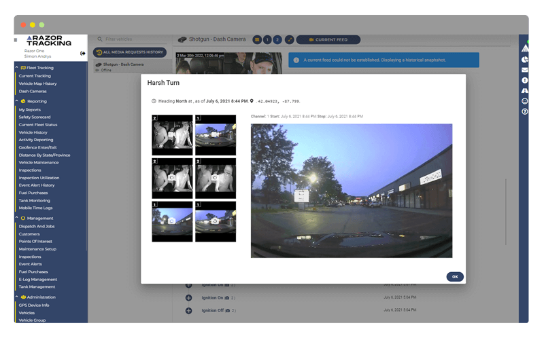Open Vehicle Group in sidebar
544x338 pixels.
point(32,320)
